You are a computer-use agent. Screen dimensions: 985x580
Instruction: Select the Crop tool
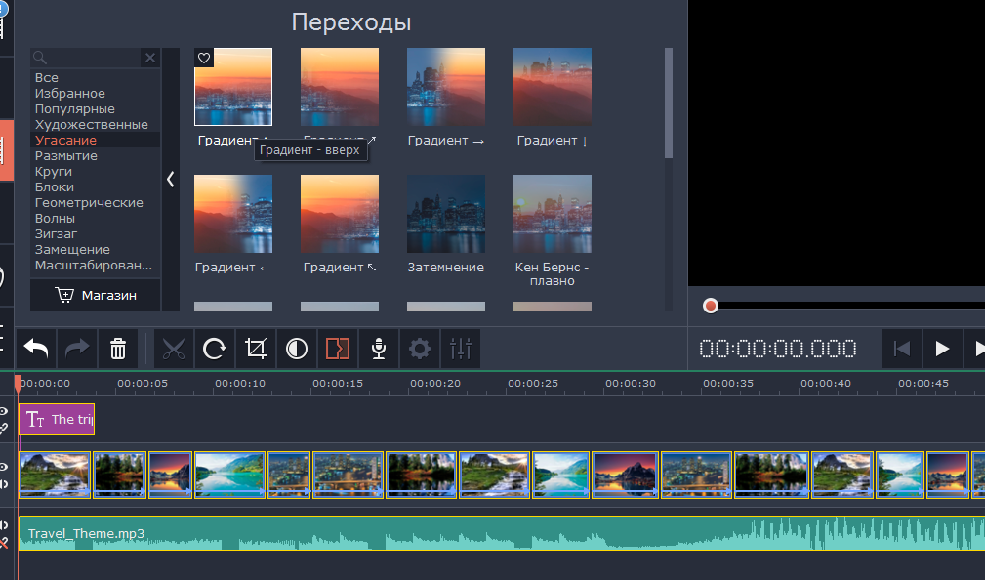pos(256,349)
